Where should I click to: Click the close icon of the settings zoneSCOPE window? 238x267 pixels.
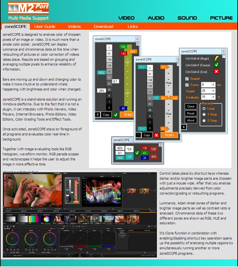223,52
